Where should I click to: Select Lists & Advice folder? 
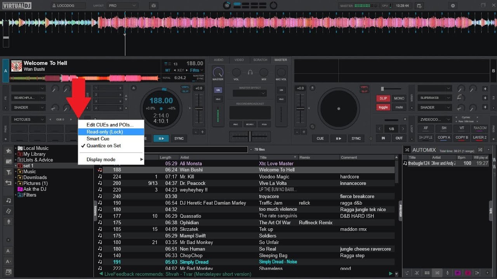click(38, 160)
